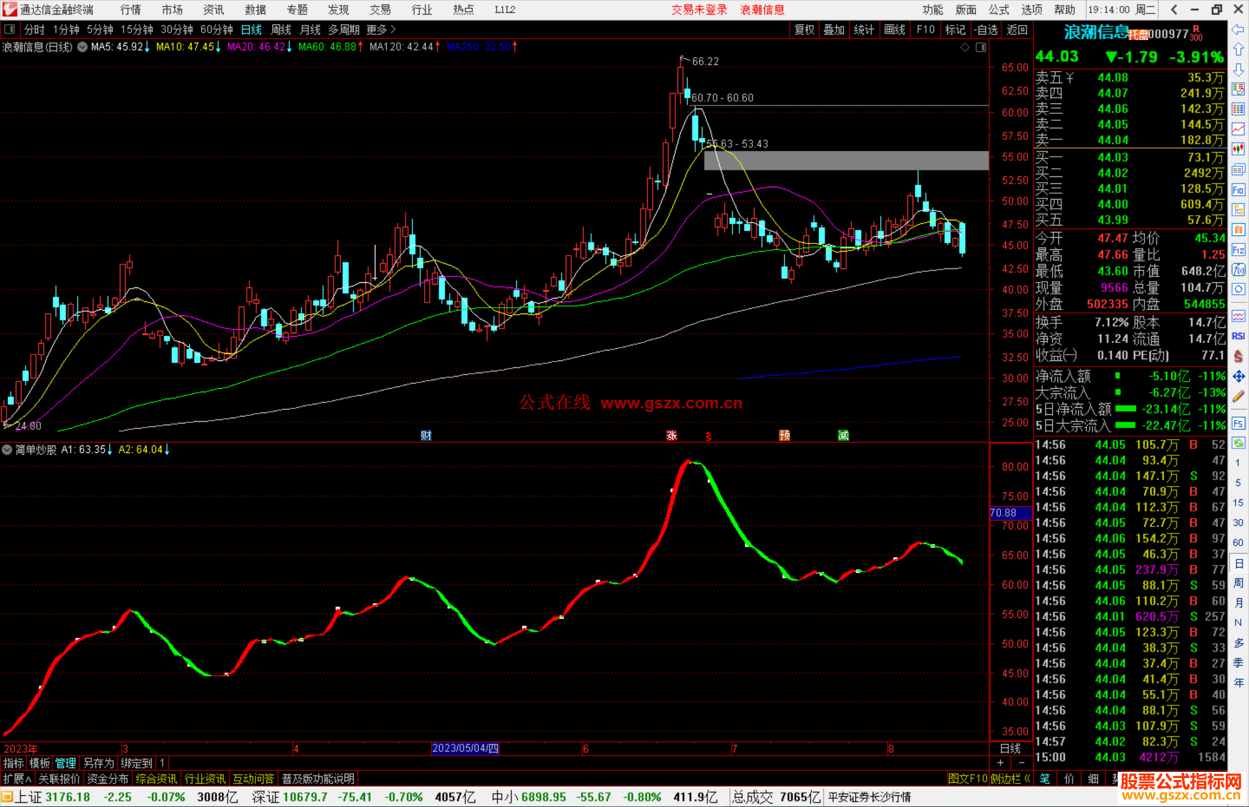Open dropdown beside 简单炒股 indicator label
This screenshot has width=1249, height=807.
click(x=7, y=449)
